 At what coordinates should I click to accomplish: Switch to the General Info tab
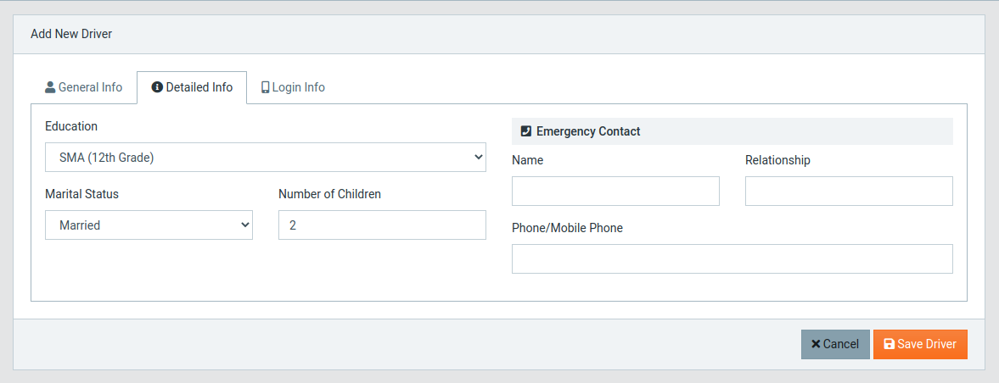tap(83, 88)
